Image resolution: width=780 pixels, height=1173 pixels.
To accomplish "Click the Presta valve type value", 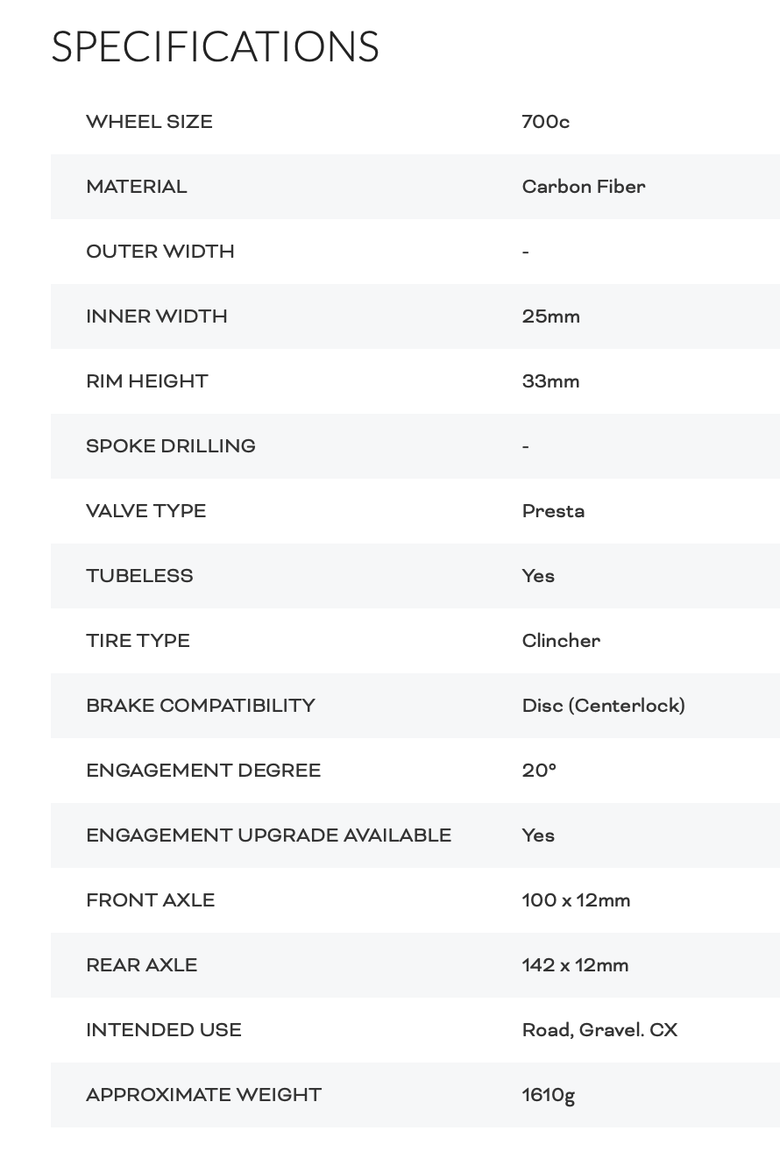I will pos(553,511).
